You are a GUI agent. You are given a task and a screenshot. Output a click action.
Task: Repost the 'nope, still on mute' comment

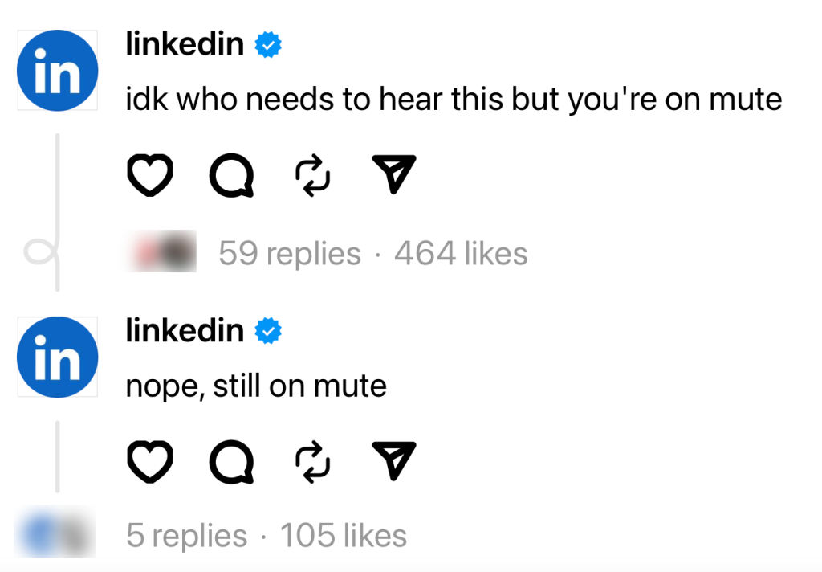311,460
